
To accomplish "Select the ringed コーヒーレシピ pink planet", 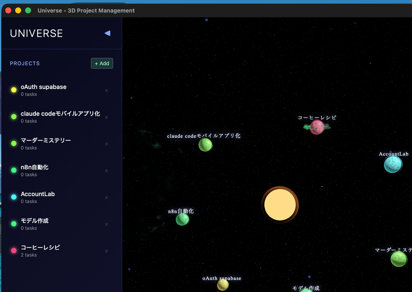I will [x=317, y=127].
